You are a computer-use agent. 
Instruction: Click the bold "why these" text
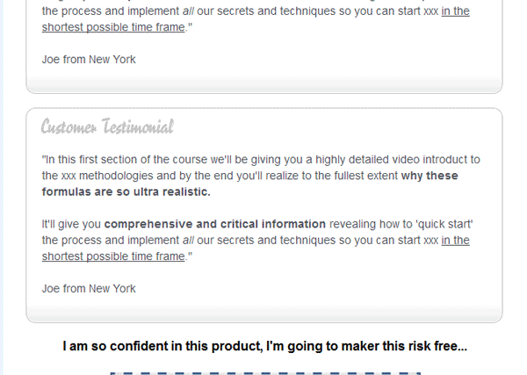click(x=430, y=176)
